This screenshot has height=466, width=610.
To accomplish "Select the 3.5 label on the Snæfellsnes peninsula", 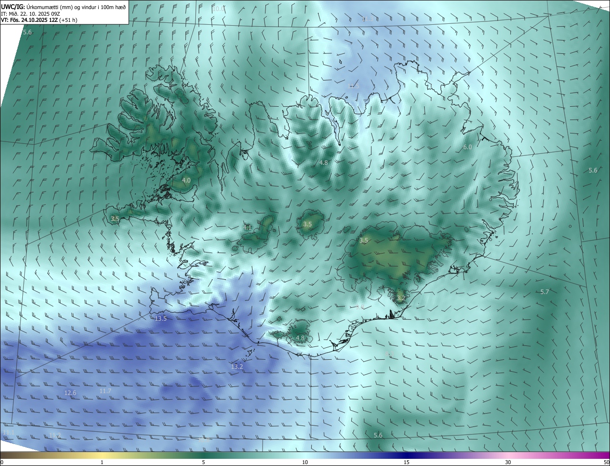I will (x=115, y=219).
